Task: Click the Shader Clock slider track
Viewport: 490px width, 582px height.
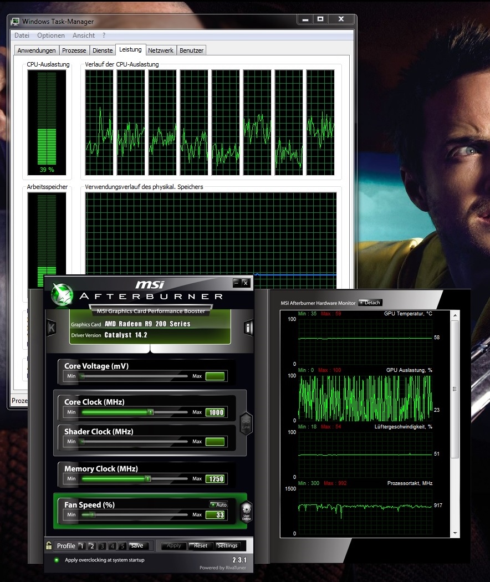Action: 134,441
